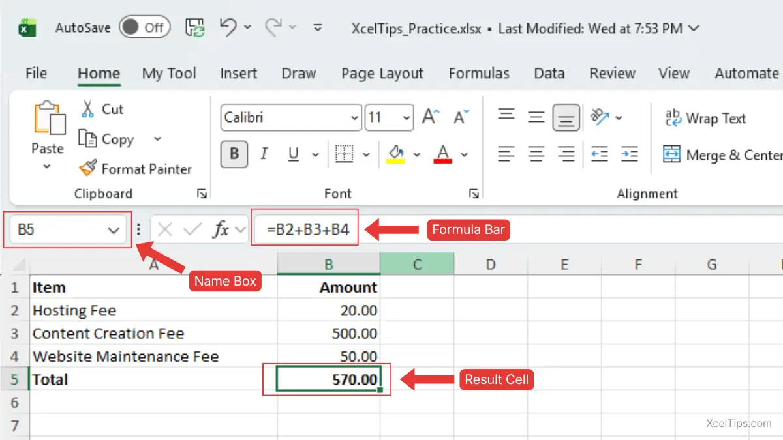
Task: Click the Undo arrow icon
Action: [228, 27]
